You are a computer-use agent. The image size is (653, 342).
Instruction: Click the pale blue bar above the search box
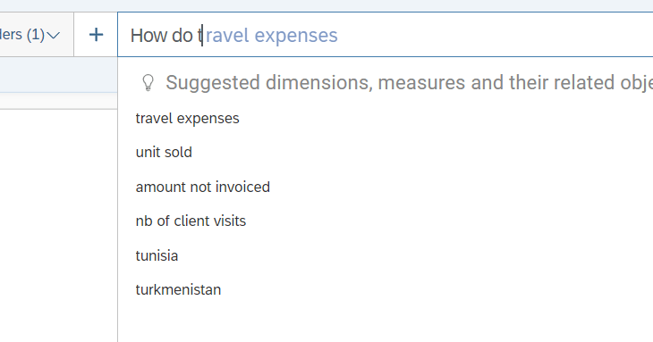tap(326, 5)
